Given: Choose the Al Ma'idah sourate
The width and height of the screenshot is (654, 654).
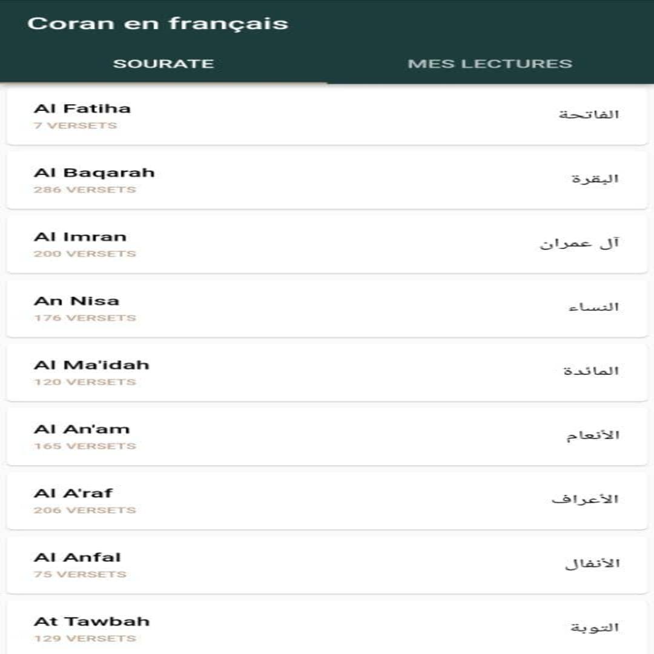Looking at the screenshot, I should (x=327, y=373).
